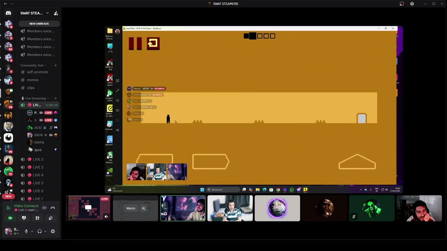Mute the microphone
Viewport: 447px width, 251px height.
click(x=26, y=231)
